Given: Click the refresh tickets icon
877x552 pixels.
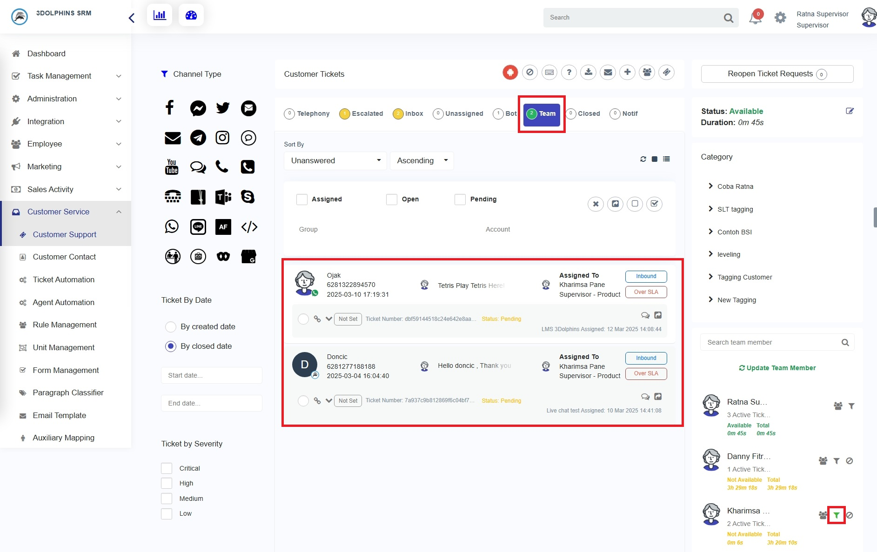Looking at the screenshot, I should click(x=643, y=159).
